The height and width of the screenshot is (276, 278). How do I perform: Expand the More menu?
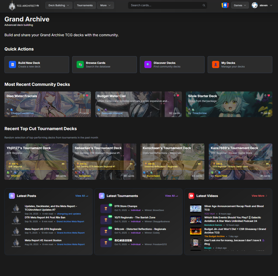(105, 5)
